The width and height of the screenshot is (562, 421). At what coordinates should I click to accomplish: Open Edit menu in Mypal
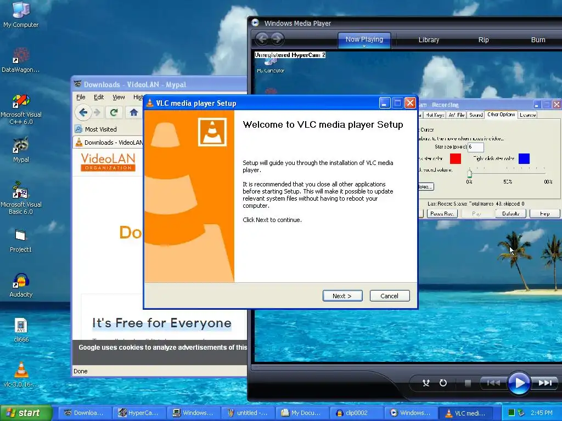(x=99, y=97)
